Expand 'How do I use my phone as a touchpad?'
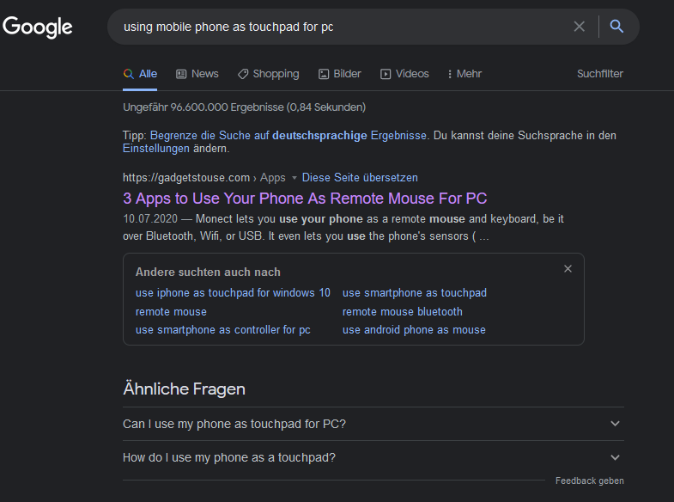 tap(373, 457)
